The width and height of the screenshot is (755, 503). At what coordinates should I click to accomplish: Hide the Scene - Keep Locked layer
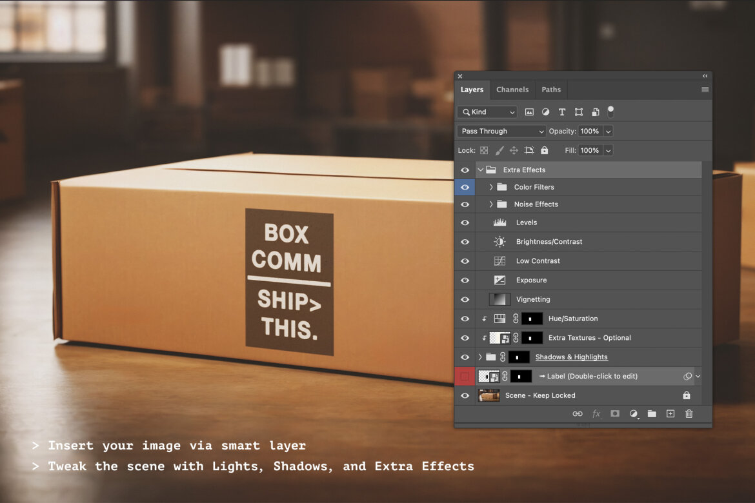click(x=465, y=395)
